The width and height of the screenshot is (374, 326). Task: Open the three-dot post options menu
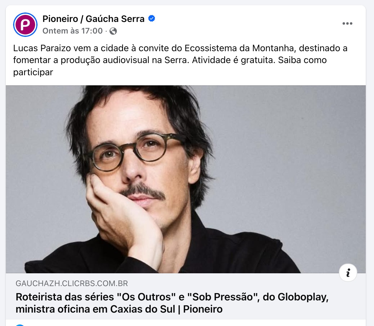click(x=347, y=23)
